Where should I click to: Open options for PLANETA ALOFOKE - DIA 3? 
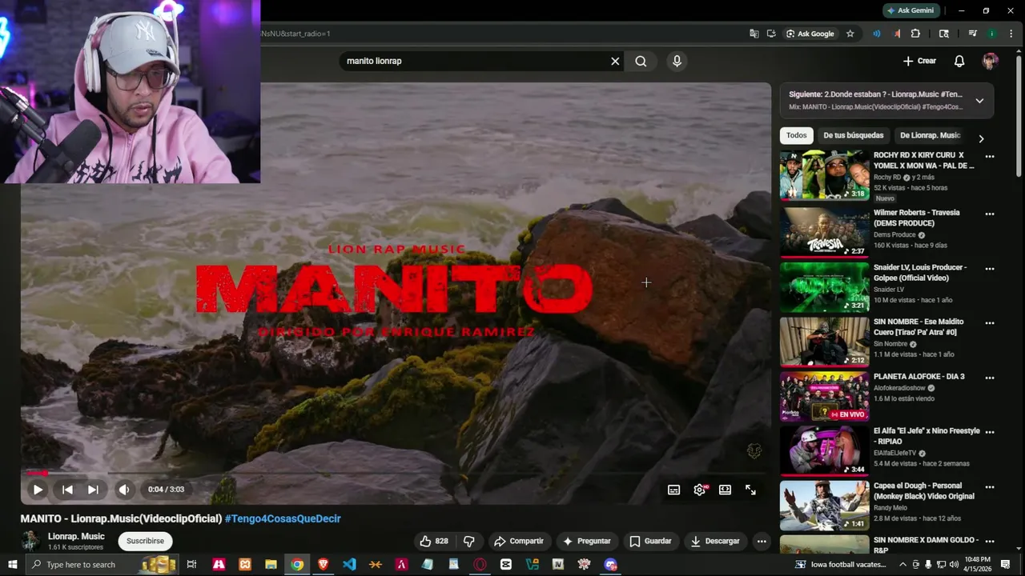pyautogui.click(x=990, y=378)
